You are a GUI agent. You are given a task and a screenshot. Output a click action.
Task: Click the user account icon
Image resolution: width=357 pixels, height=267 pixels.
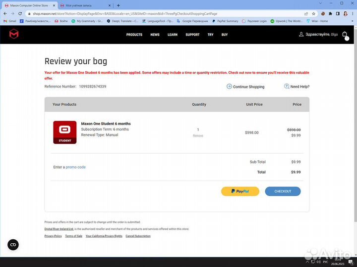(301, 35)
